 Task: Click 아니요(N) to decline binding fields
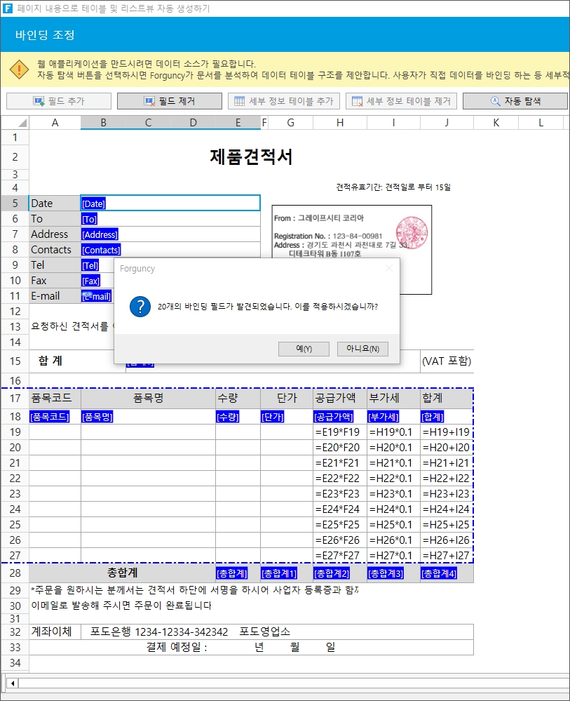tap(362, 349)
